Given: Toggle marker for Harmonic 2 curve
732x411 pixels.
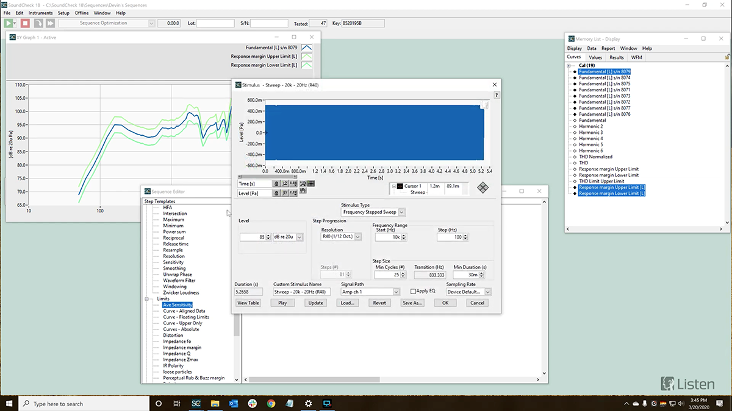Looking at the screenshot, I should [x=575, y=127].
